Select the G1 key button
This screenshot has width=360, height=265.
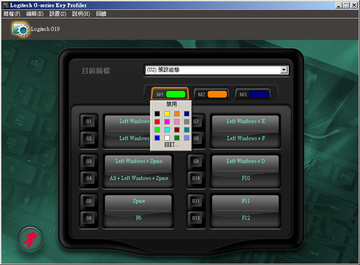point(89,121)
